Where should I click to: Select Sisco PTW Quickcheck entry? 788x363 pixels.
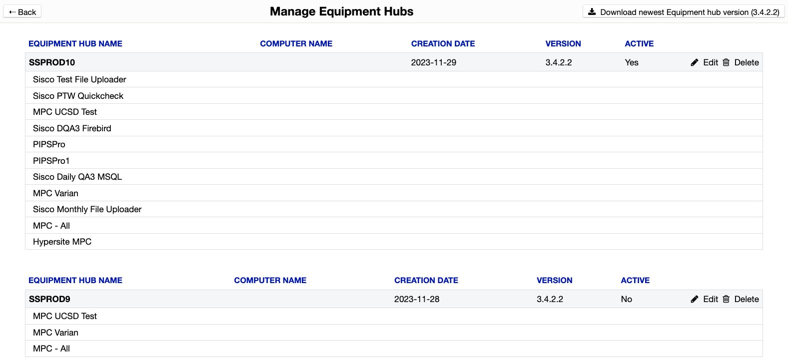tap(78, 96)
